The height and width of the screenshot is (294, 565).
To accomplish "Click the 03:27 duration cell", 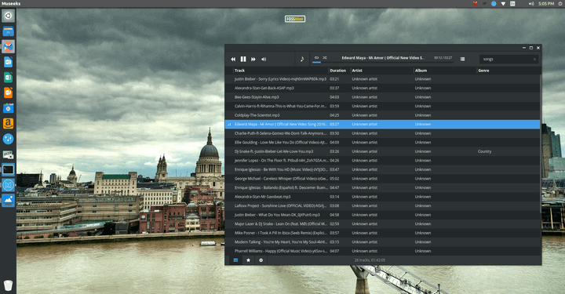I will point(334,124).
